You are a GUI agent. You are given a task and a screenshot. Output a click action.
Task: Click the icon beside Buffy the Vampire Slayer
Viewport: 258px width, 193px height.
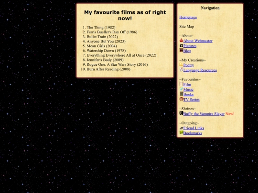pos(182,113)
